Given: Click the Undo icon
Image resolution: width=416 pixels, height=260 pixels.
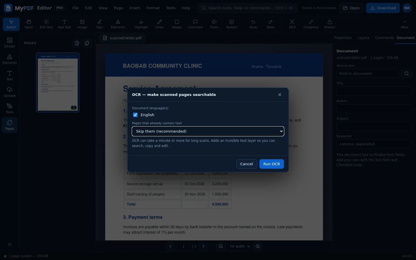Looking at the screenshot, I should [253, 24].
